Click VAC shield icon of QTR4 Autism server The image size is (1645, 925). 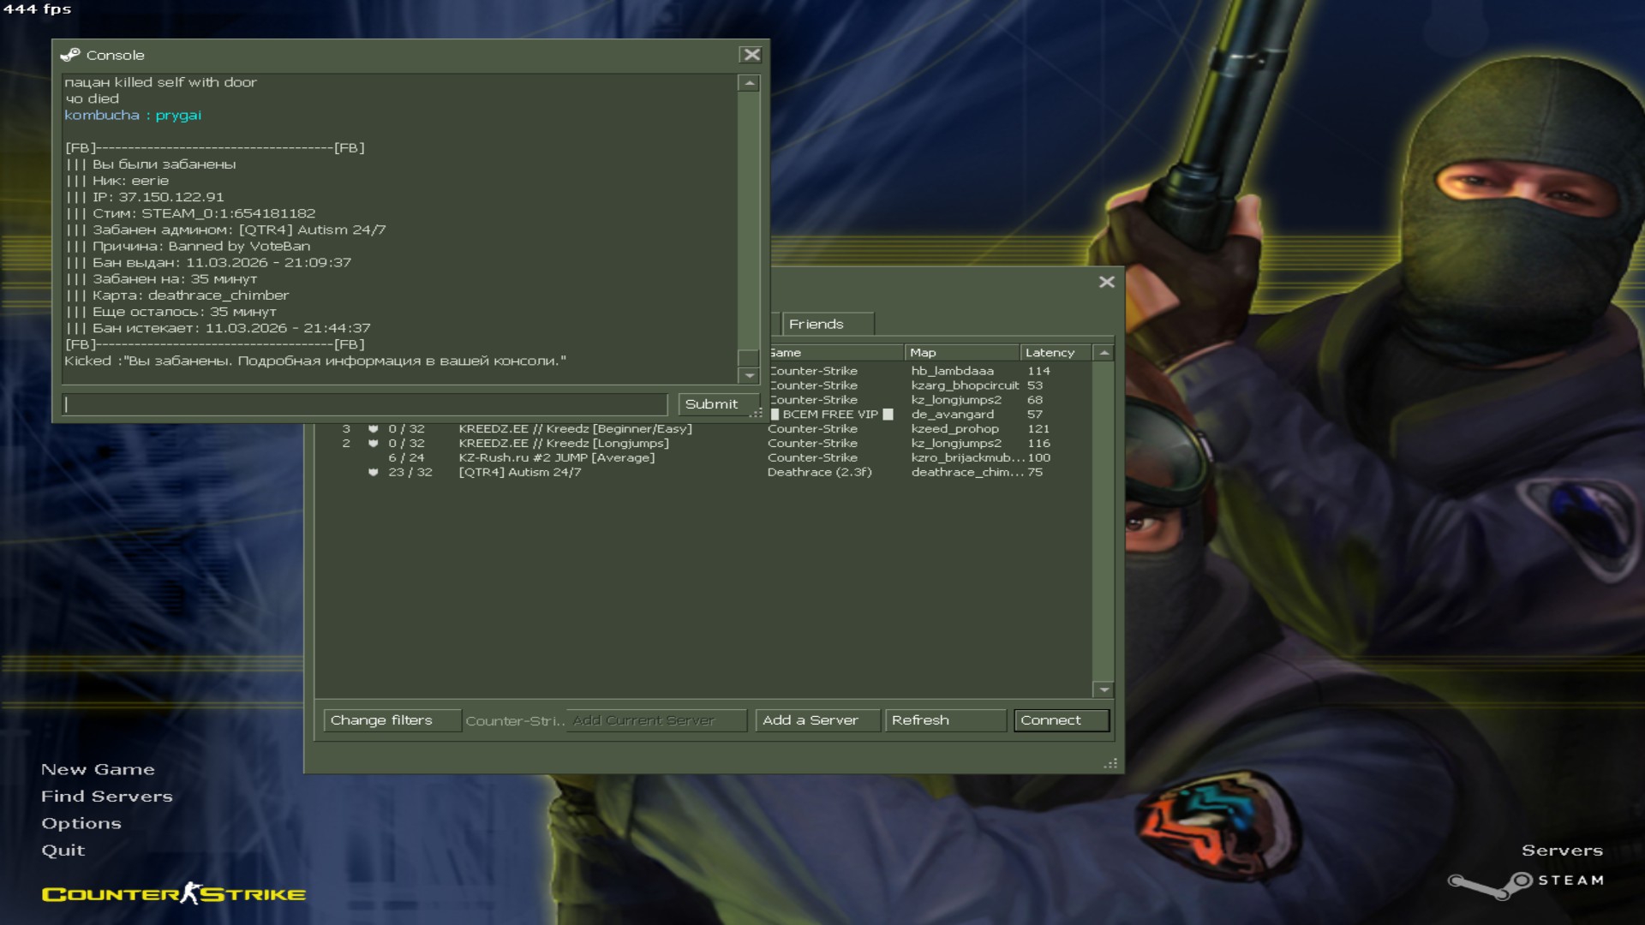point(374,473)
